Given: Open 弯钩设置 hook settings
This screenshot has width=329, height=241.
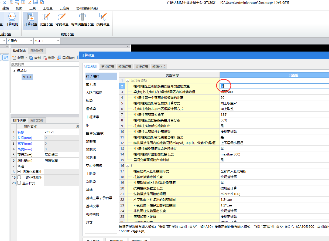Looking at the screenshot, I should (62, 20).
